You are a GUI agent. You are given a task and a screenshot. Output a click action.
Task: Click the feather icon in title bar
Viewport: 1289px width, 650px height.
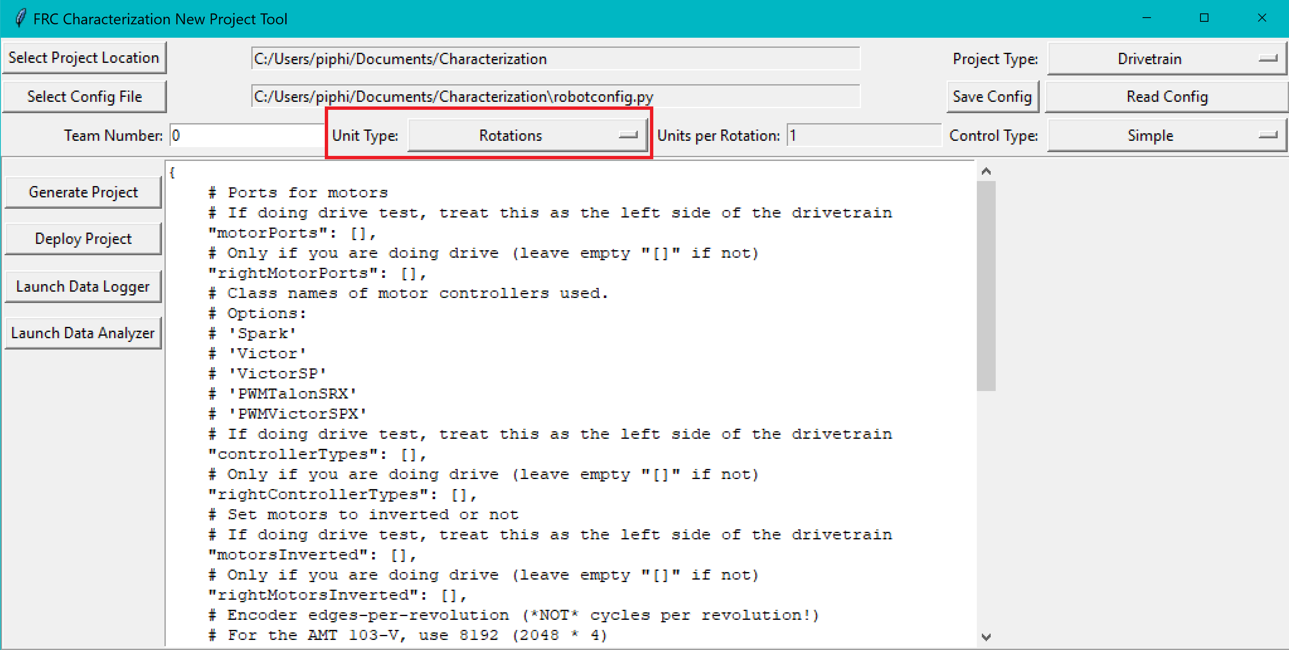(x=20, y=18)
